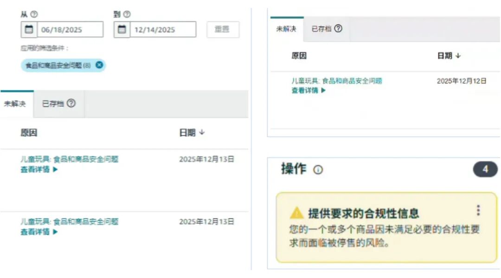Click the help icon next to the 从 label
The width and height of the screenshot is (501, 278).
pyautogui.click(x=33, y=14)
